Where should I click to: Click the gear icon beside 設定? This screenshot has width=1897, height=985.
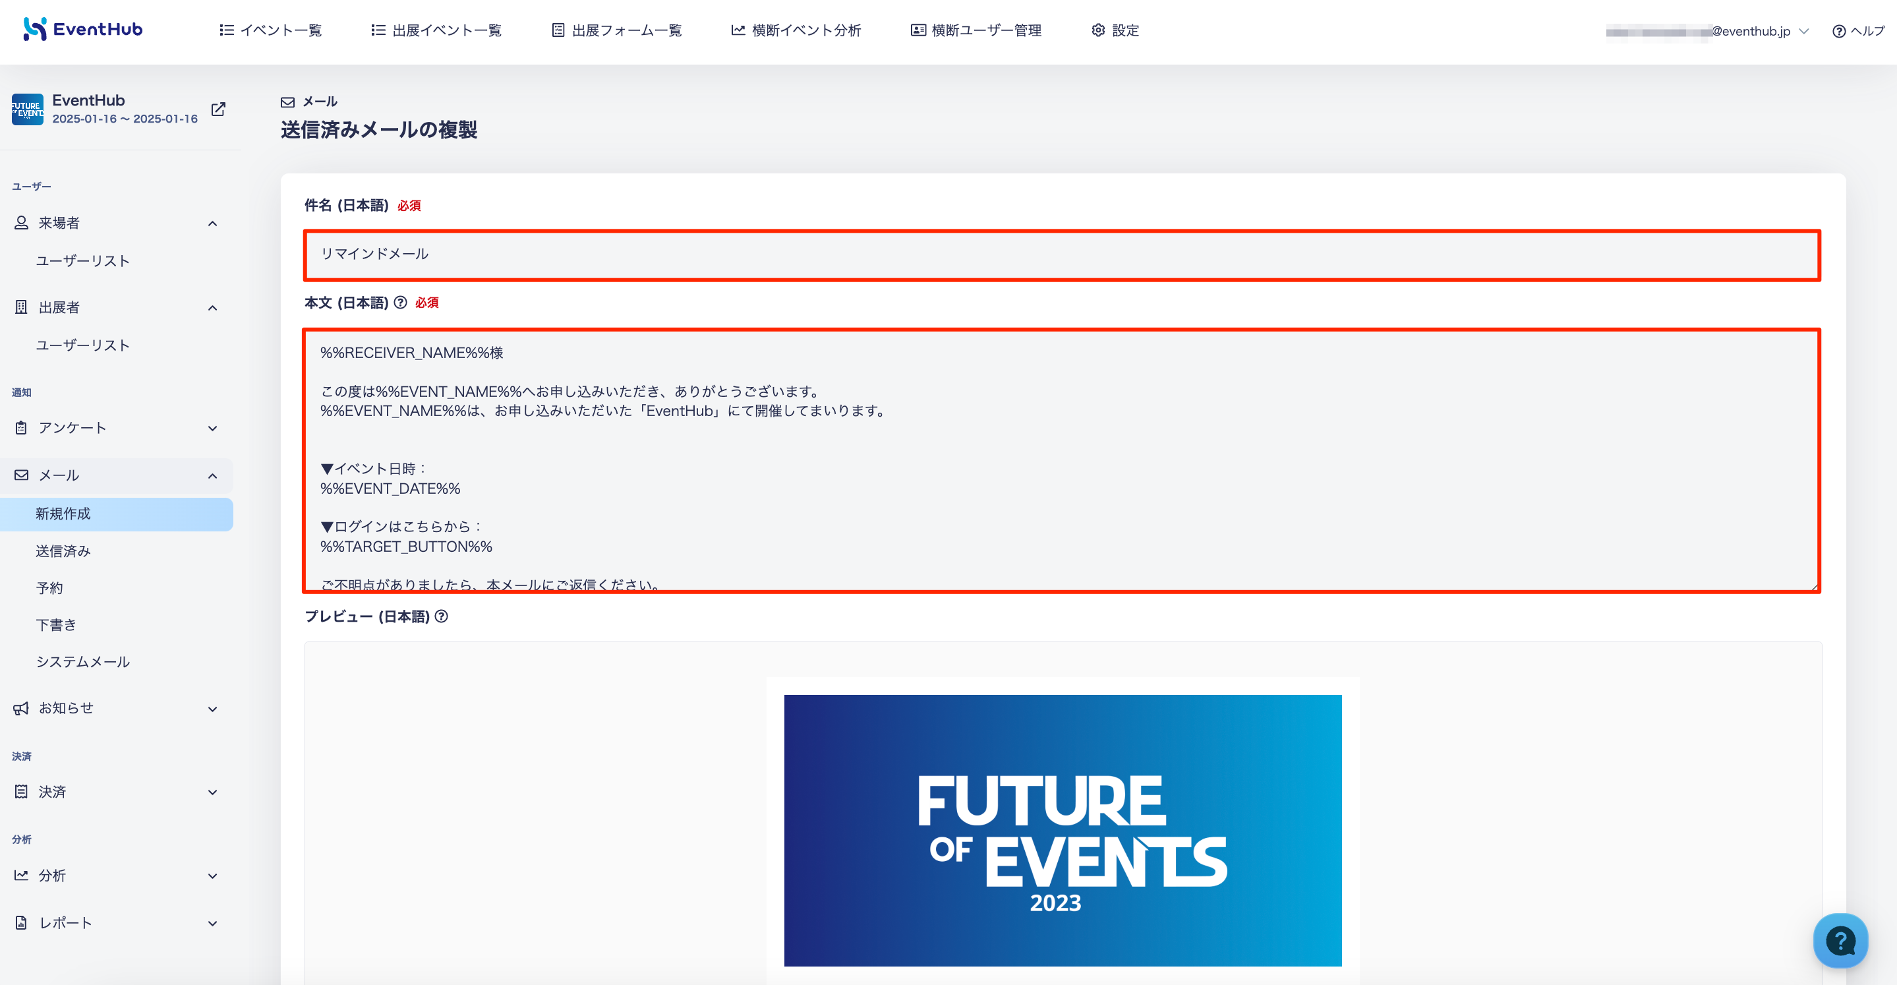[1098, 30]
